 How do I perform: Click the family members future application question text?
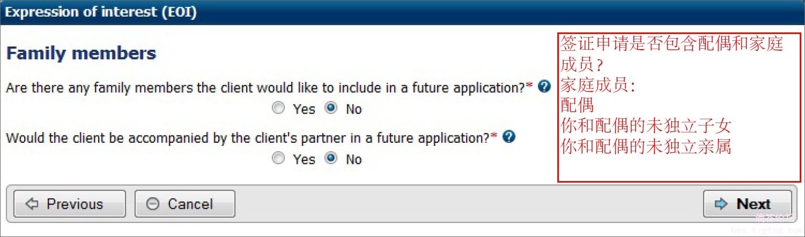265,88
